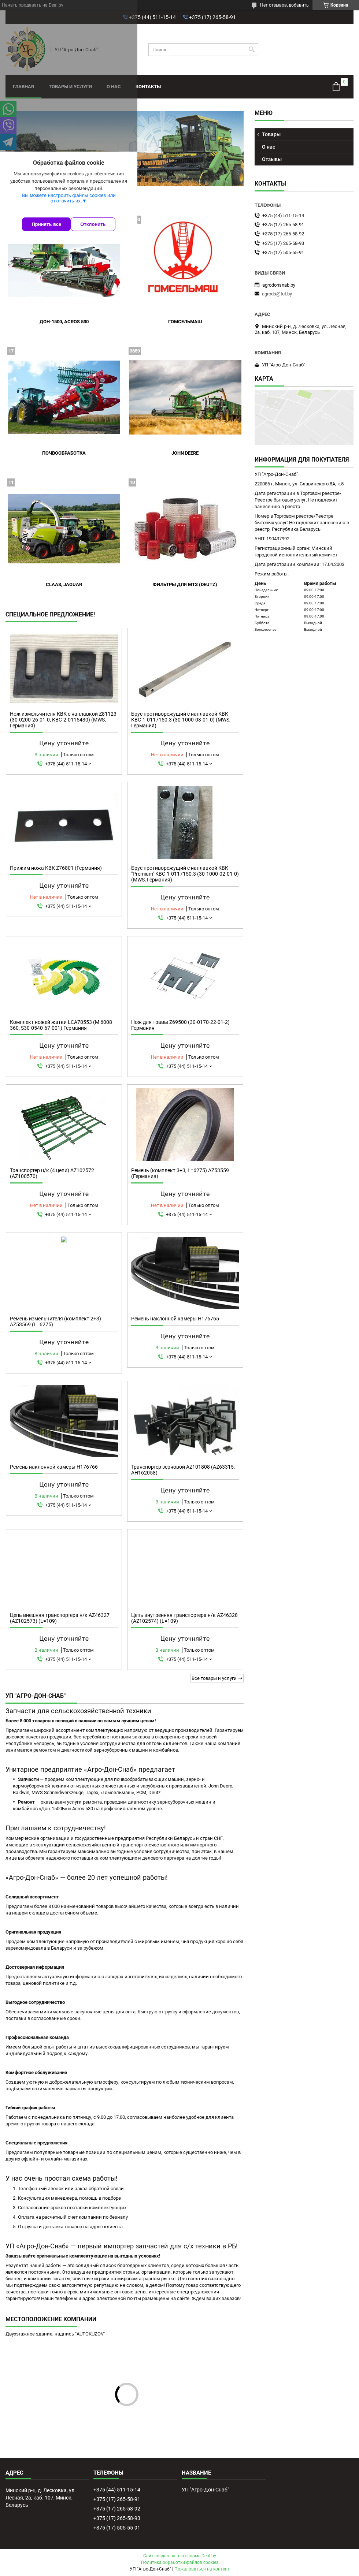The width and height of the screenshot is (359, 2576).
Task: Click the Агро-Дон-Снаб company logo
Action: point(27,49)
